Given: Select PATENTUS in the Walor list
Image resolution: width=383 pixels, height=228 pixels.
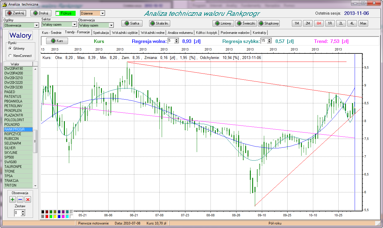Looking at the screenshot, I should [18, 96].
